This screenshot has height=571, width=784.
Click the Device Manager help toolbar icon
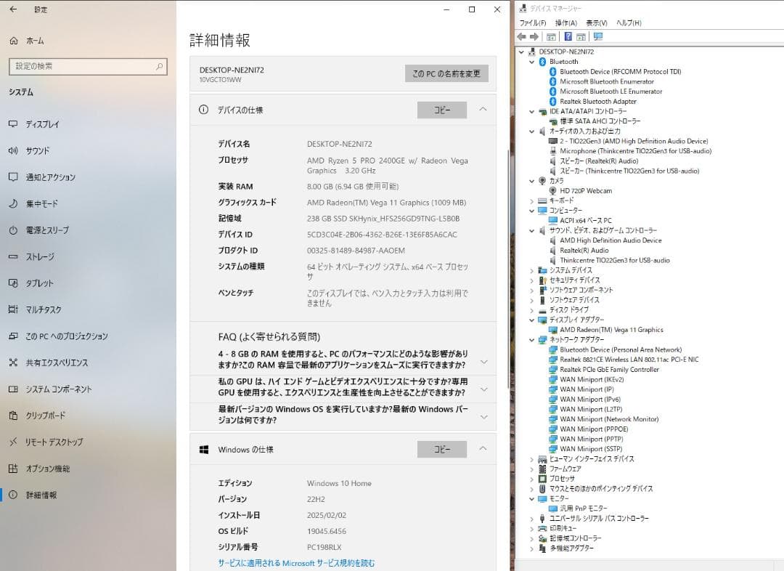point(568,36)
